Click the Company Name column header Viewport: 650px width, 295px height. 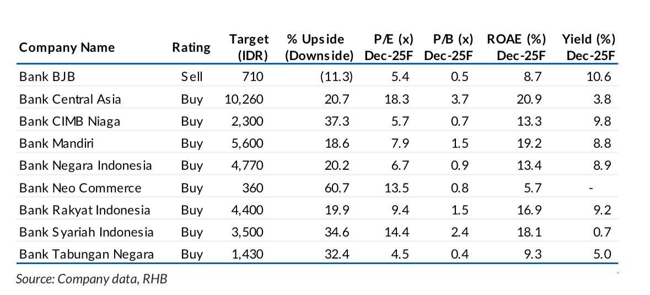click(67, 47)
